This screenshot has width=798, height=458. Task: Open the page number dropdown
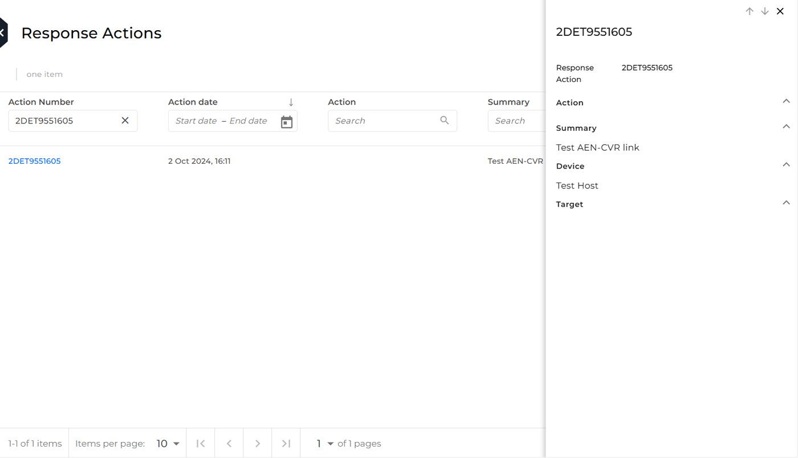(x=325, y=443)
